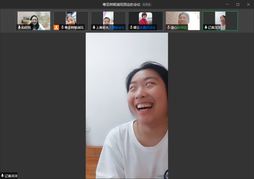Image resolution: width=254 pixels, height=179 pixels.
Task: Click the muted mic icon on 耀云's tile
Action: click(131, 28)
